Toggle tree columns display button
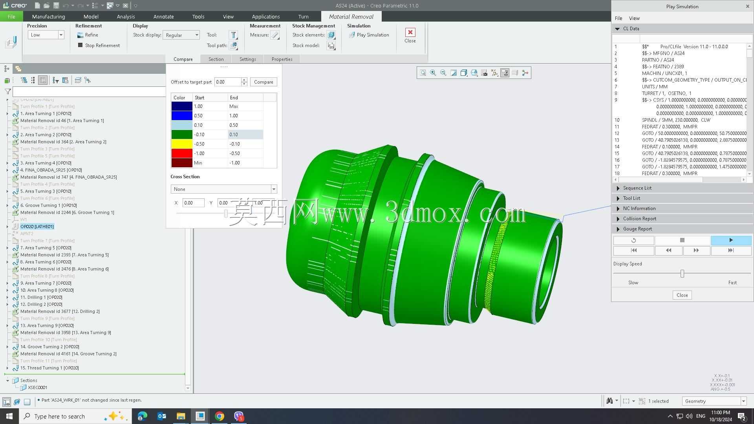 pos(43,80)
